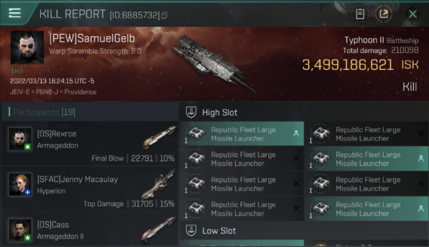Select [OS]Cass participant row
This screenshot has width=429, height=247.
pos(90,230)
